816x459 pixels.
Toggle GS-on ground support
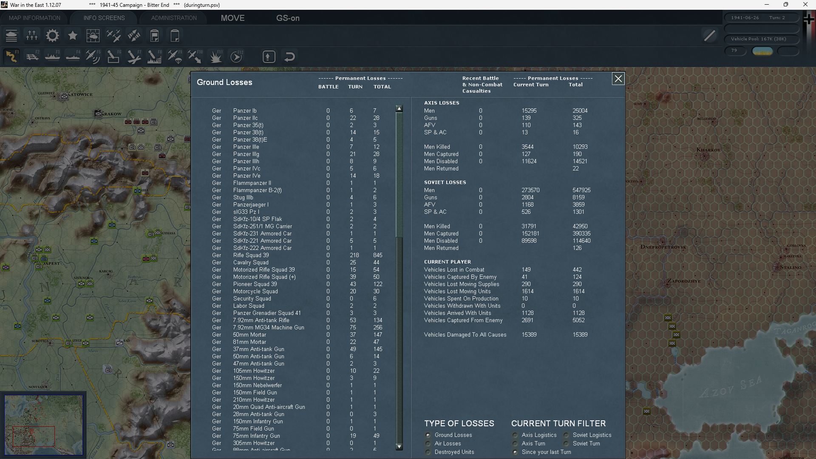(288, 18)
